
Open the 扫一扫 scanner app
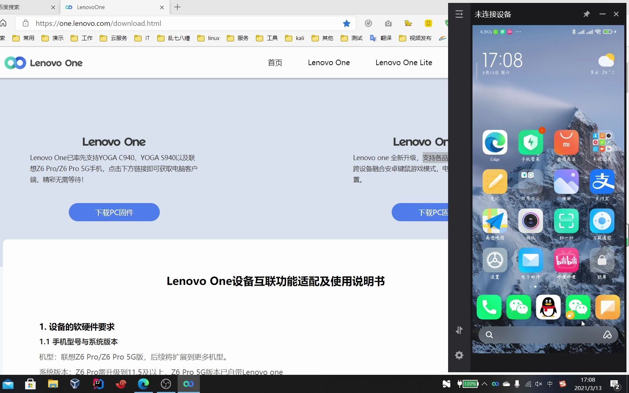pos(566,221)
